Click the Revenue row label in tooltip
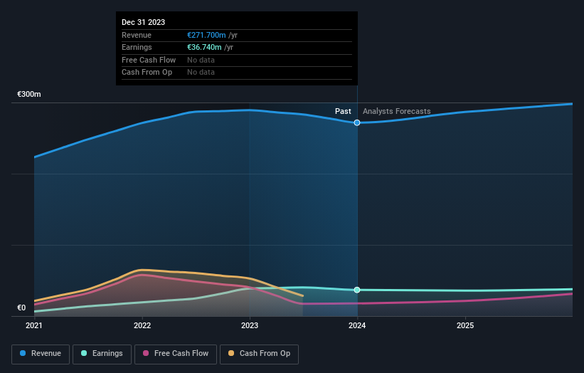This screenshot has width=584, height=373. [137, 35]
